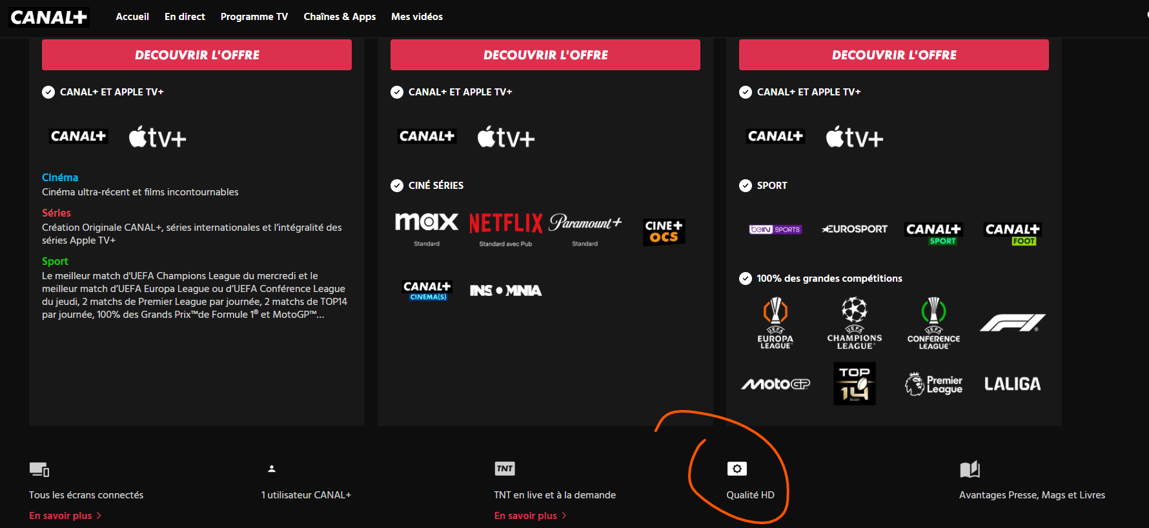
Task: Click DECOUVRIR L'OFFRE in Ciné Séries card
Action: tap(545, 55)
